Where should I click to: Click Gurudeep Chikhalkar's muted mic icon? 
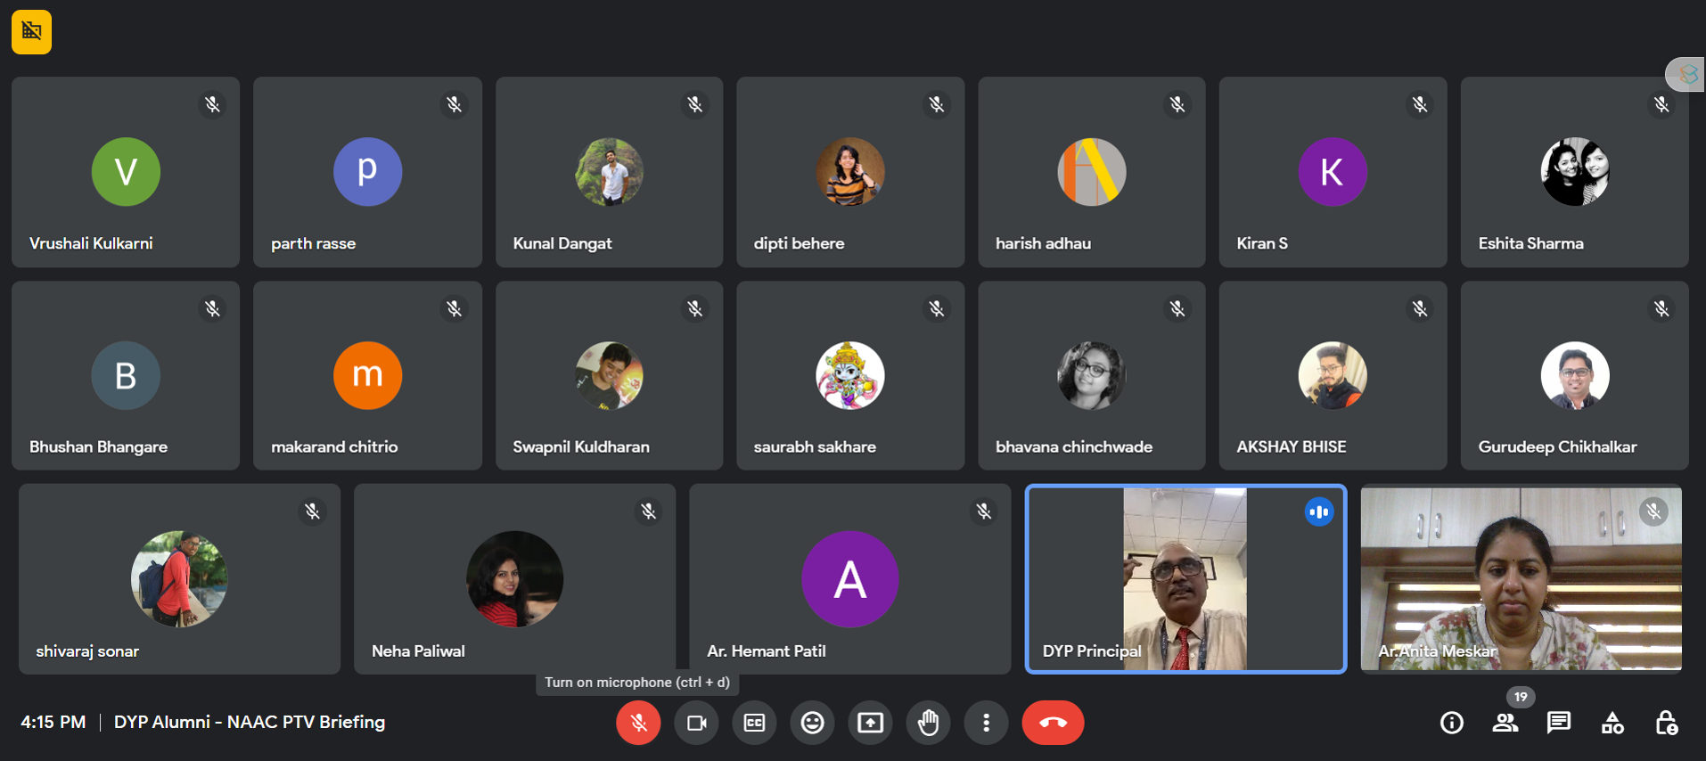click(x=1661, y=308)
